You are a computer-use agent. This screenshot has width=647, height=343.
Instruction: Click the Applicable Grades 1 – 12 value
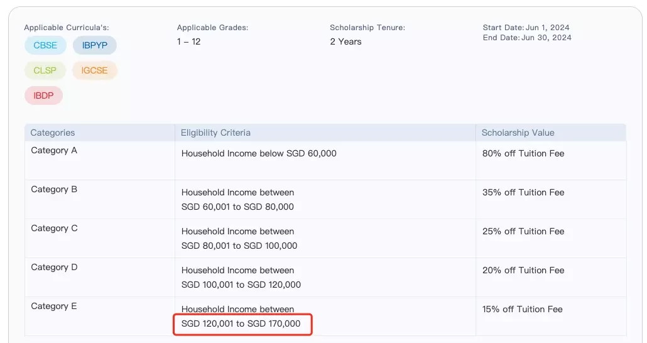[188, 41]
